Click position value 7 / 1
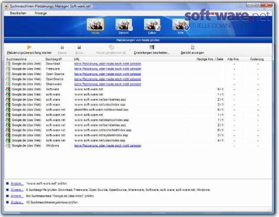Image resolution: width=279 pixels, height=217 pixels. pos(220,120)
